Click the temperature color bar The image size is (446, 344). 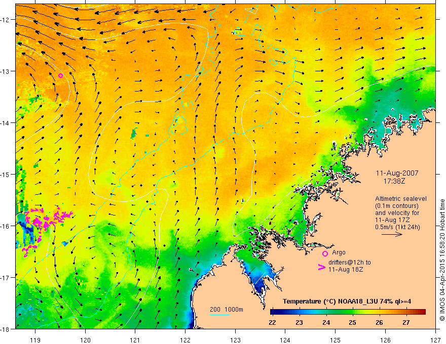[348, 312]
